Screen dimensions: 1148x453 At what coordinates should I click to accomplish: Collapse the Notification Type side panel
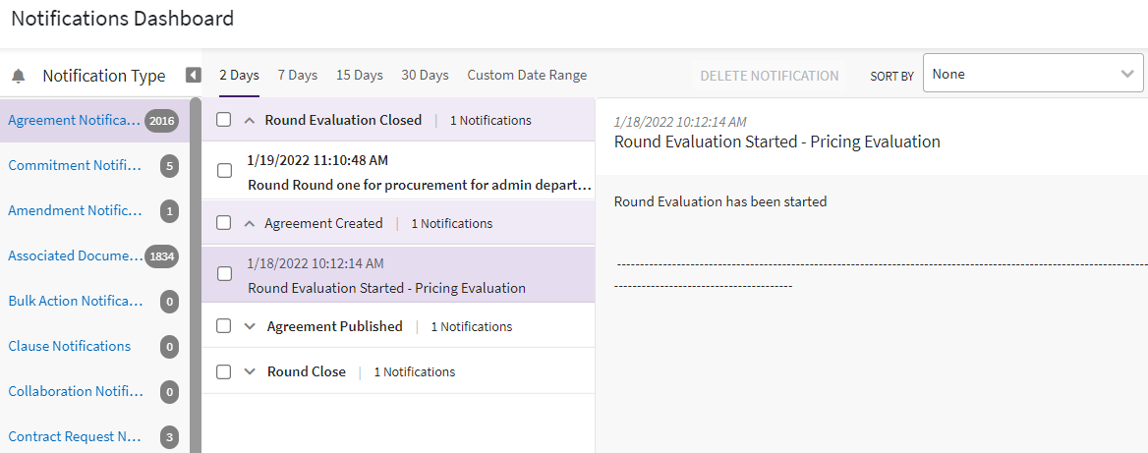[194, 75]
